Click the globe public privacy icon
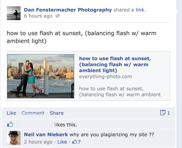The image size is (182, 148). 58,16
